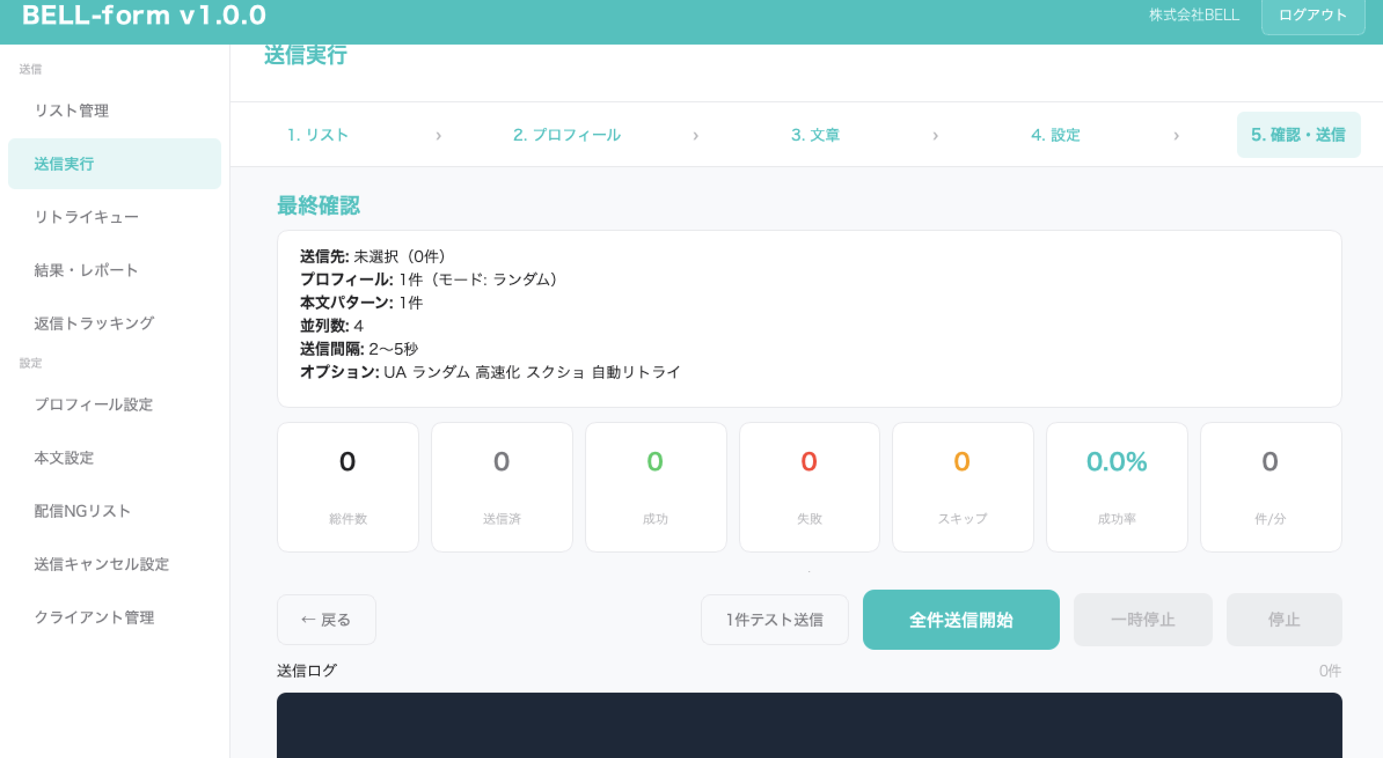Switch to step 1. リスト
This screenshot has width=1383, height=758.
pyautogui.click(x=317, y=135)
